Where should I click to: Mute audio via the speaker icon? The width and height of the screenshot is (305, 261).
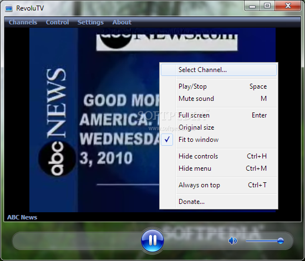pos(233,241)
